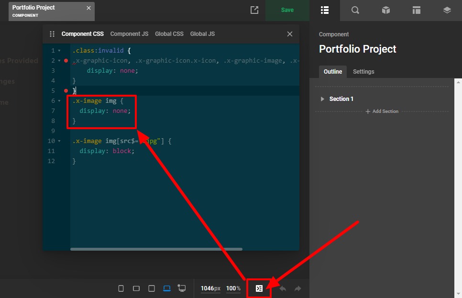The image size is (462, 298).
Task: Expand Section 1 in the outline
Action: pos(322,99)
